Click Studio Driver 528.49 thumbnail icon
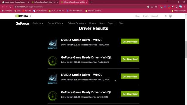Image resolution: width=187 pixels, height=105 pixels. coord(53,44)
